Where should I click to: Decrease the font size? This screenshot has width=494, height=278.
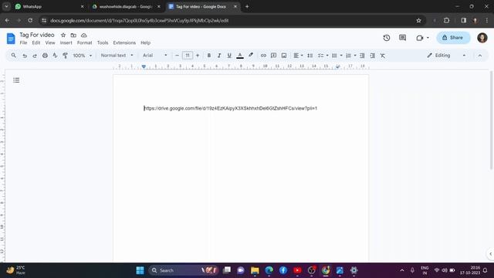177,56
